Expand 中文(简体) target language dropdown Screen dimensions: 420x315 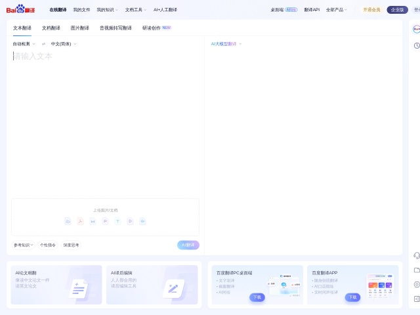point(64,44)
